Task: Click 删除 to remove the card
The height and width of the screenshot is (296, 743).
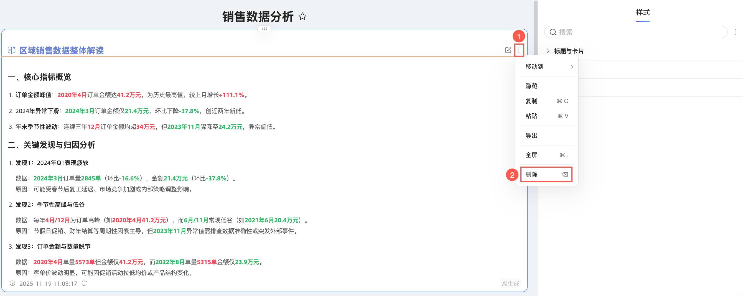Action: point(546,174)
